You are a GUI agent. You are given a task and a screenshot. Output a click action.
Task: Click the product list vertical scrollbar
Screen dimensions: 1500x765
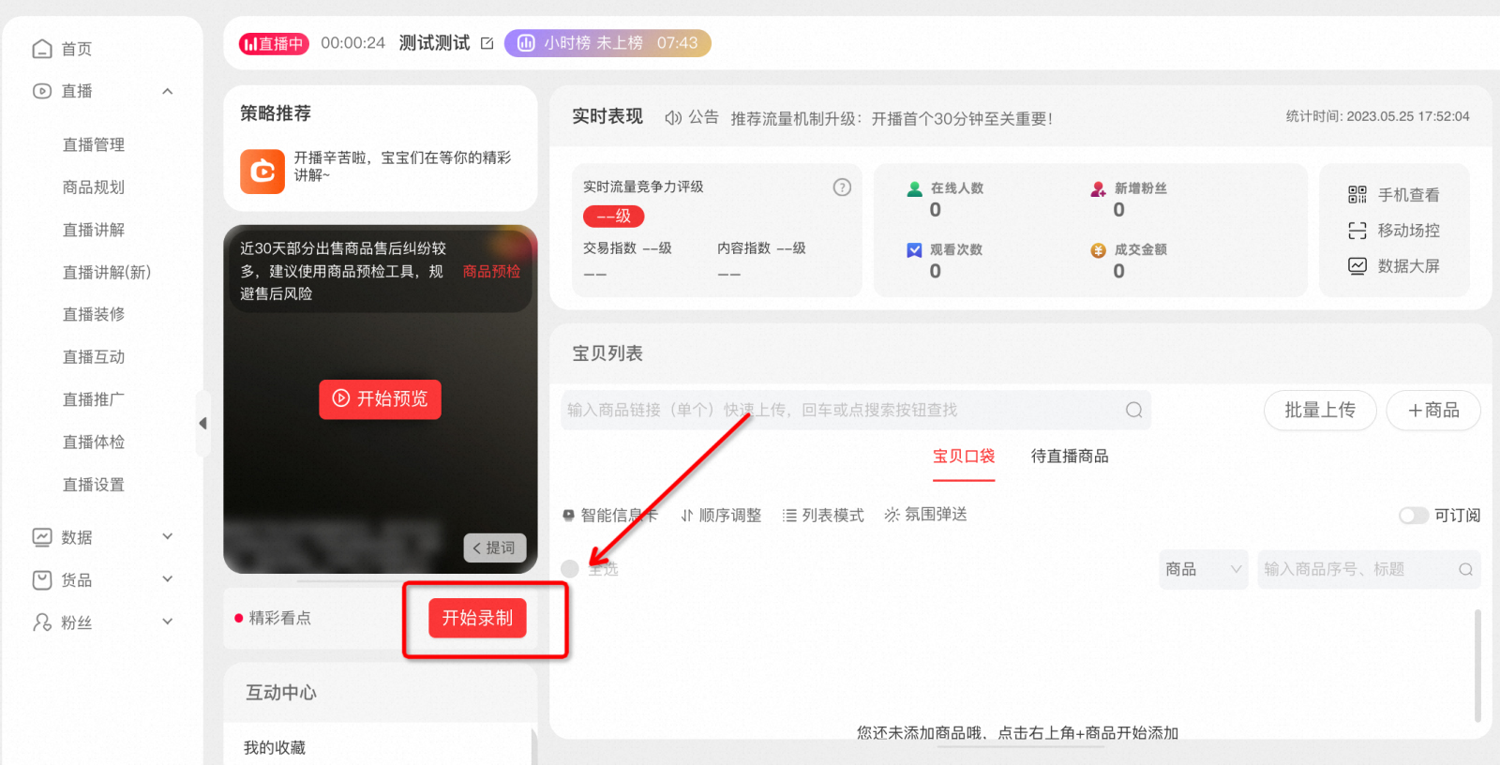click(1477, 666)
